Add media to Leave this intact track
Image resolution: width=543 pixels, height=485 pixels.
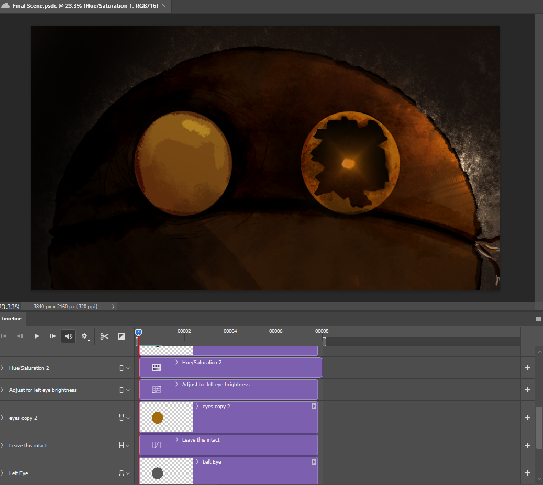528,445
